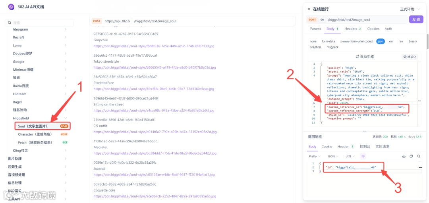
Task: Expand the Baidu百度 sidebar group
Action: tap(39, 86)
